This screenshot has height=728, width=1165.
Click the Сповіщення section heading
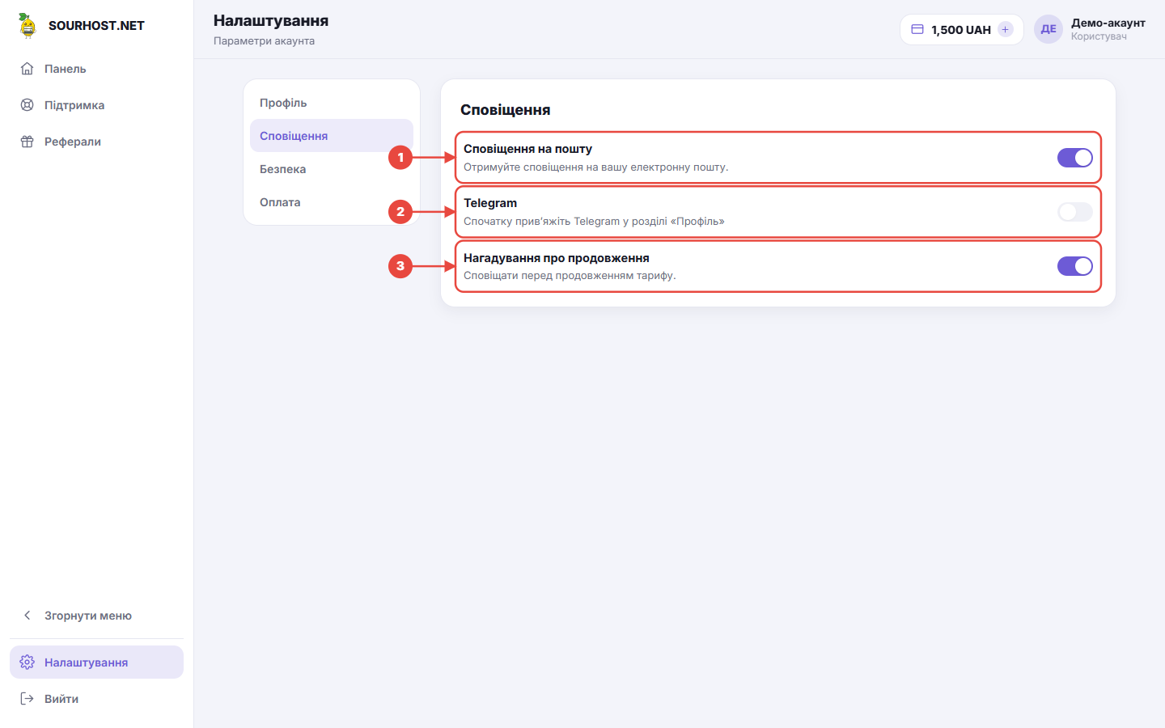506,110
